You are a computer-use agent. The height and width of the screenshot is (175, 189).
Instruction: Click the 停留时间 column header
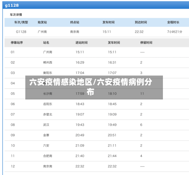(x=146, y=43)
